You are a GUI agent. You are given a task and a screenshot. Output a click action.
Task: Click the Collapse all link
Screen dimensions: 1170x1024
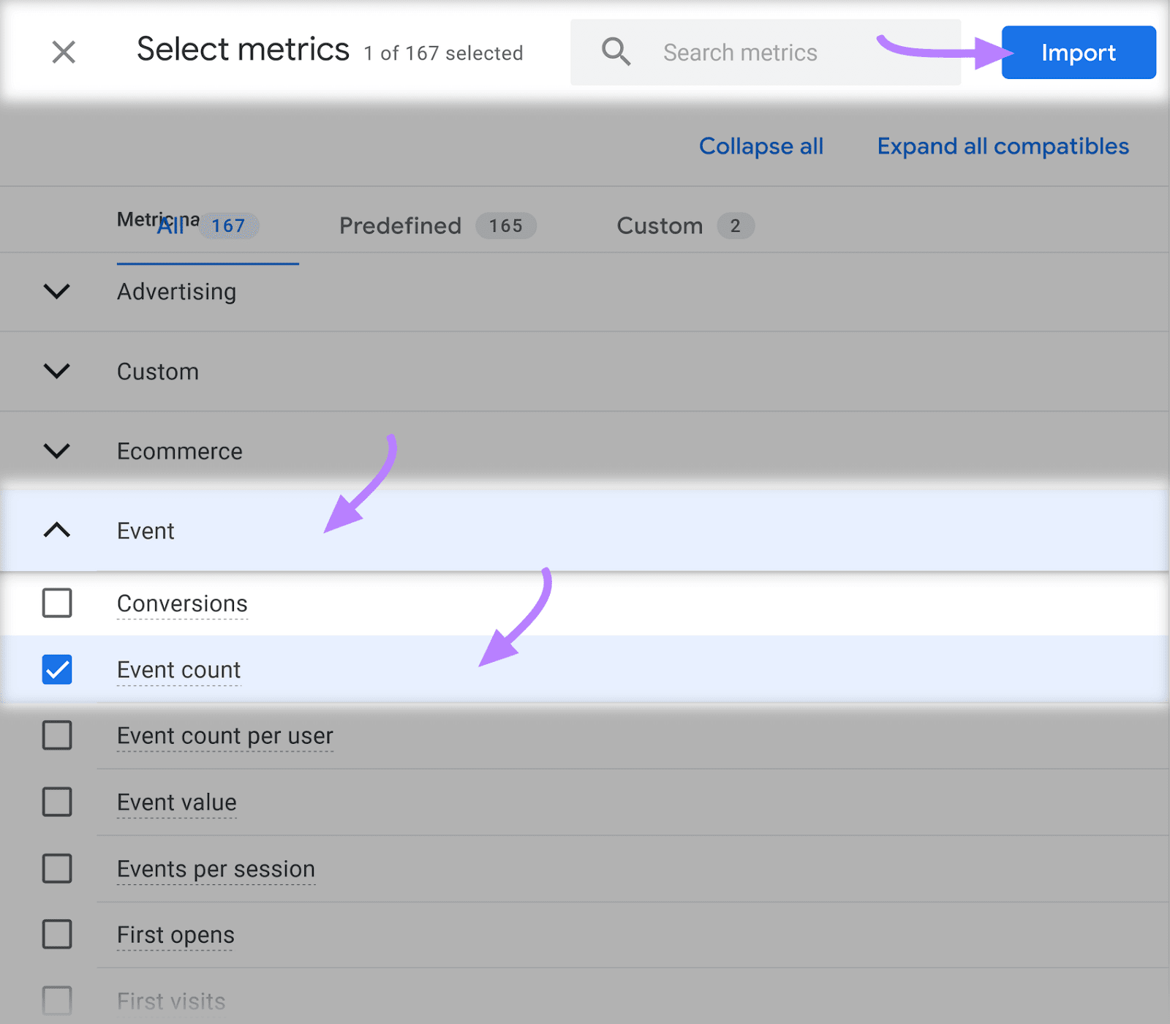761,146
